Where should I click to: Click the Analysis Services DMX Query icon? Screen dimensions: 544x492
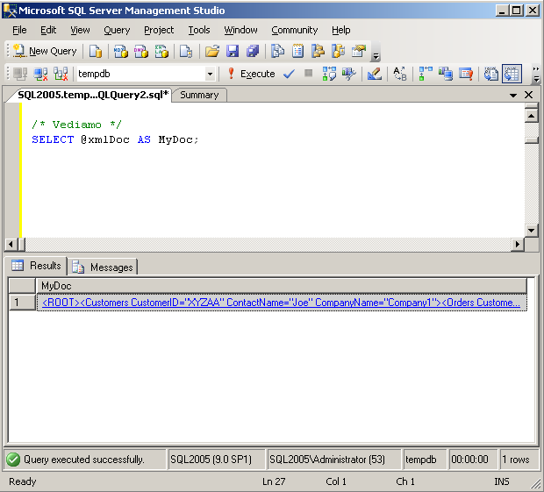(x=141, y=52)
